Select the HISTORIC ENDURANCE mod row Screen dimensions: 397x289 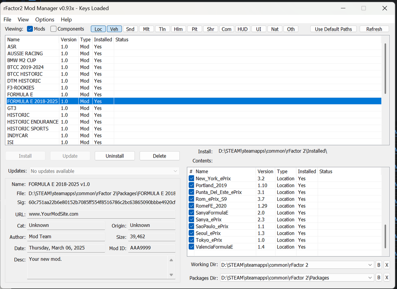coord(194,122)
